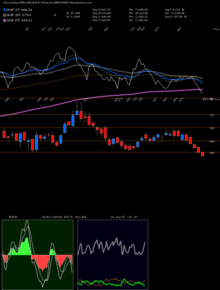The width and height of the screenshot is (220, 290).
Task: Click the MACD: panel heading
Action: 13,217
